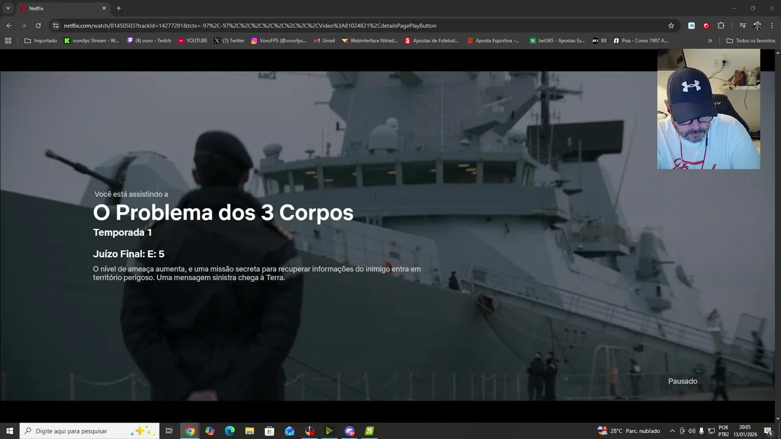Open the Windows Start menu
The width and height of the screenshot is (781, 439).
point(9,431)
